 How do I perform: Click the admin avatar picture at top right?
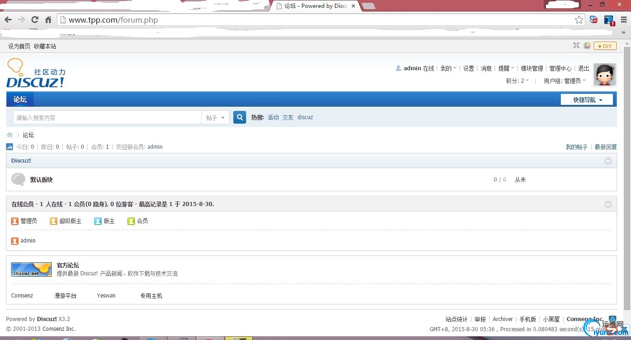[x=605, y=74]
